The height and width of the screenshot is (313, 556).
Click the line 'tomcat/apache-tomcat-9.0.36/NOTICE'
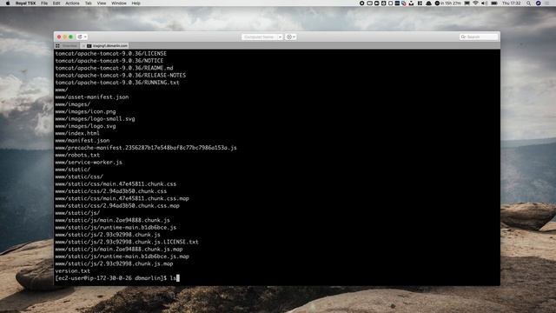pos(109,61)
